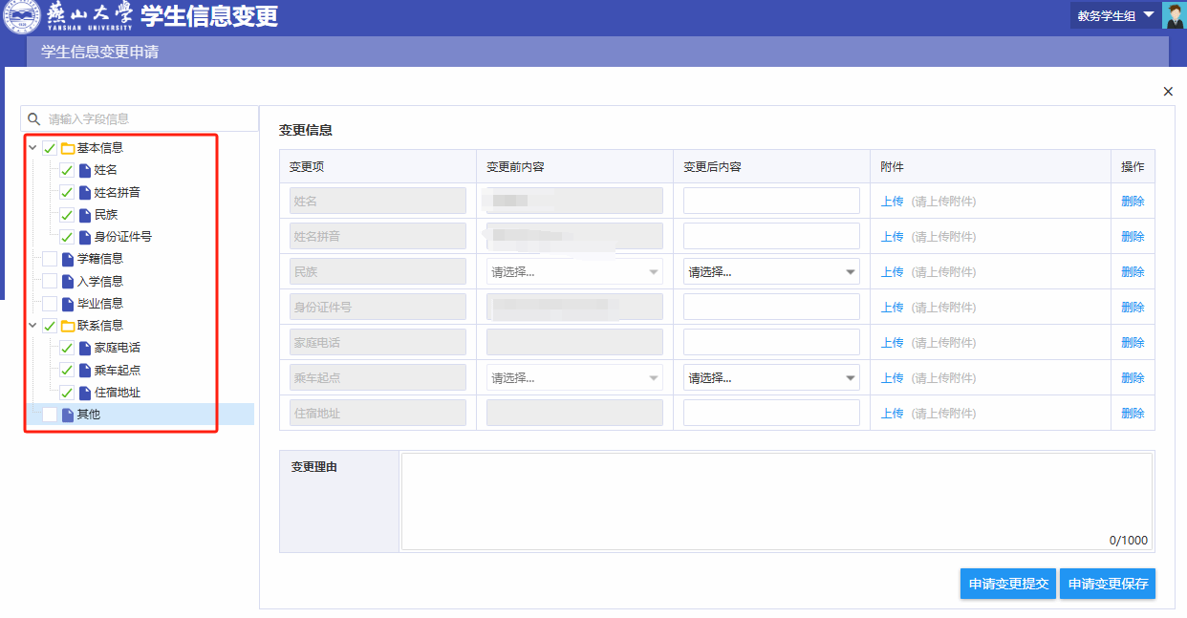Open 乘车起点 changed-value dropdown
The height and width of the screenshot is (618, 1187).
coord(771,378)
